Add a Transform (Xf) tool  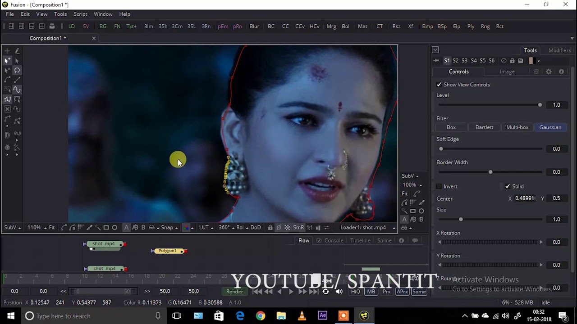pos(411,27)
